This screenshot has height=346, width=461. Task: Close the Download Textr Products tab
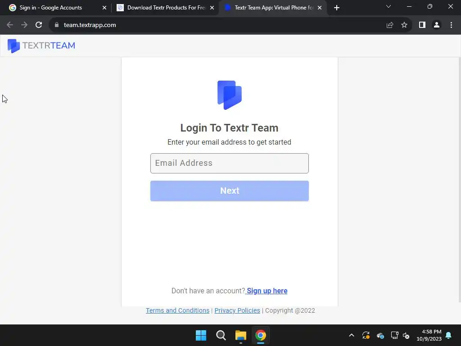click(x=212, y=8)
